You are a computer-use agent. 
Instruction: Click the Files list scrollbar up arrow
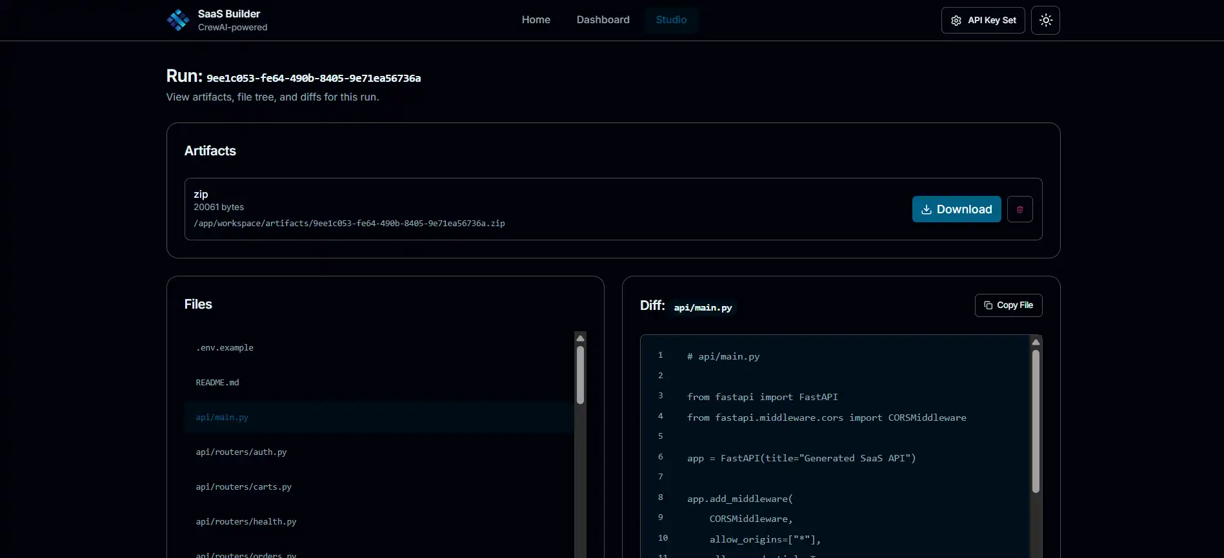tap(580, 338)
